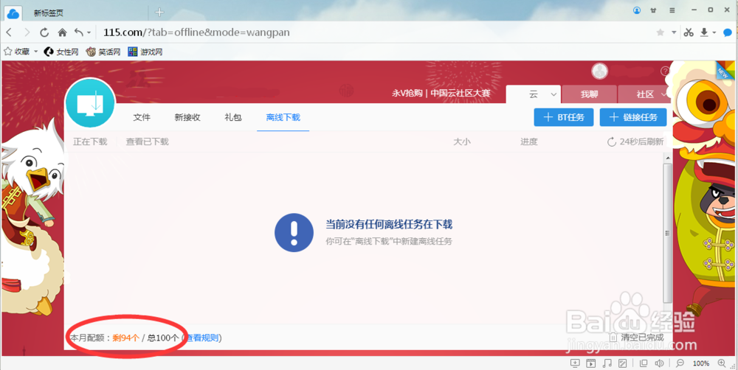Open the 笑话网 bookmark
Image resolution: width=738 pixels, height=370 pixels.
[x=103, y=52]
